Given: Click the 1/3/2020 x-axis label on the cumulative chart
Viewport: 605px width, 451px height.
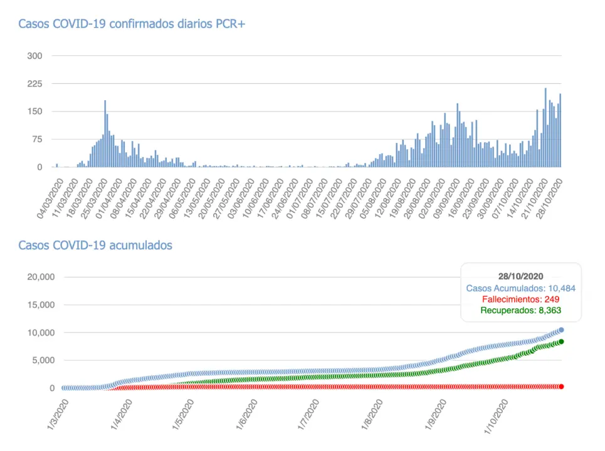Looking at the screenshot, I should coord(55,416).
